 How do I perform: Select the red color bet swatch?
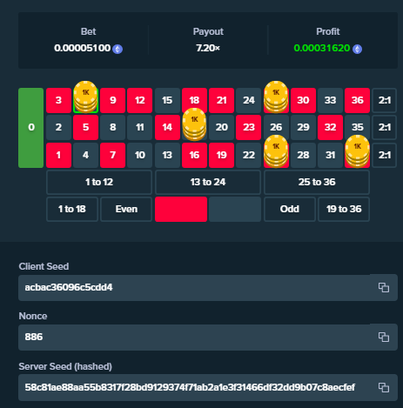[x=181, y=209]
